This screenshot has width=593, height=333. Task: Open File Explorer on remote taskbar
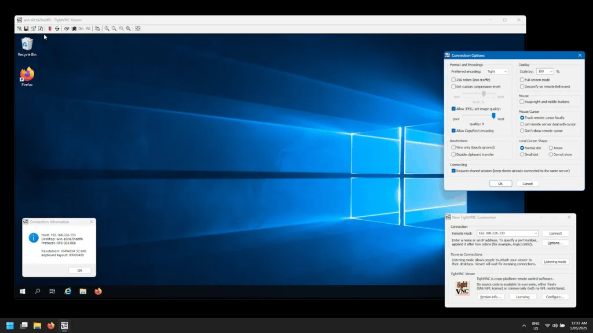point(83,291)
